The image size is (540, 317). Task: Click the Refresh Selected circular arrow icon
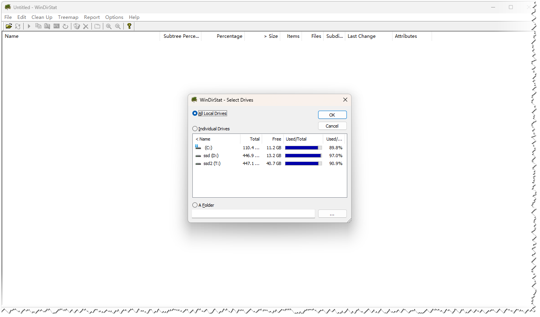click(65, 26)
